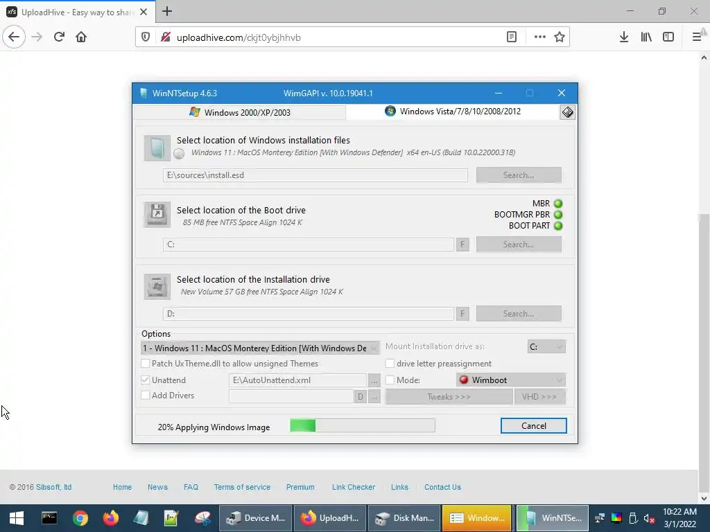Switch to the WinNTSetup taskbar button

click(553, 518)
